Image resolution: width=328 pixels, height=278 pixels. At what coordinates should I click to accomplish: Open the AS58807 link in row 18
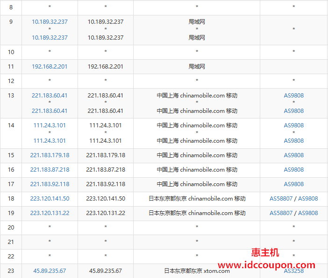coord(281,198)
